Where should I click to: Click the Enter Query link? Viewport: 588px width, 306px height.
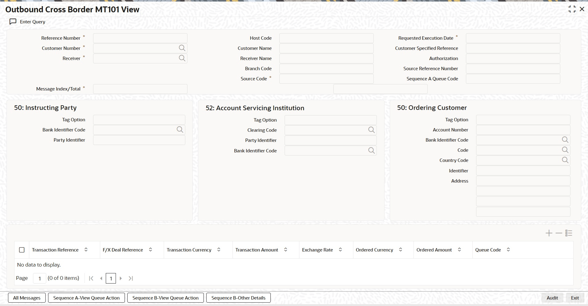pyautogui.click(x=33, y=22)
